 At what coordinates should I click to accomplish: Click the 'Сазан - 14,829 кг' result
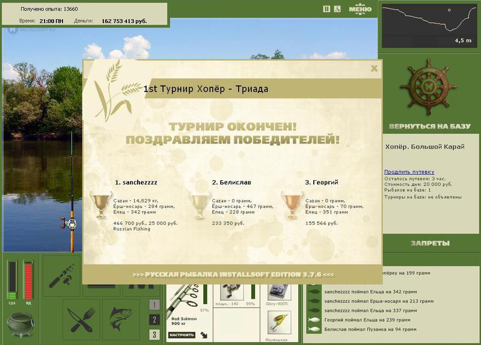tap(136, 201)
